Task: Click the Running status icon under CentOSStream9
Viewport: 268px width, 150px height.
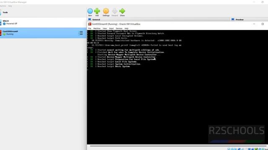Action: 4,34
